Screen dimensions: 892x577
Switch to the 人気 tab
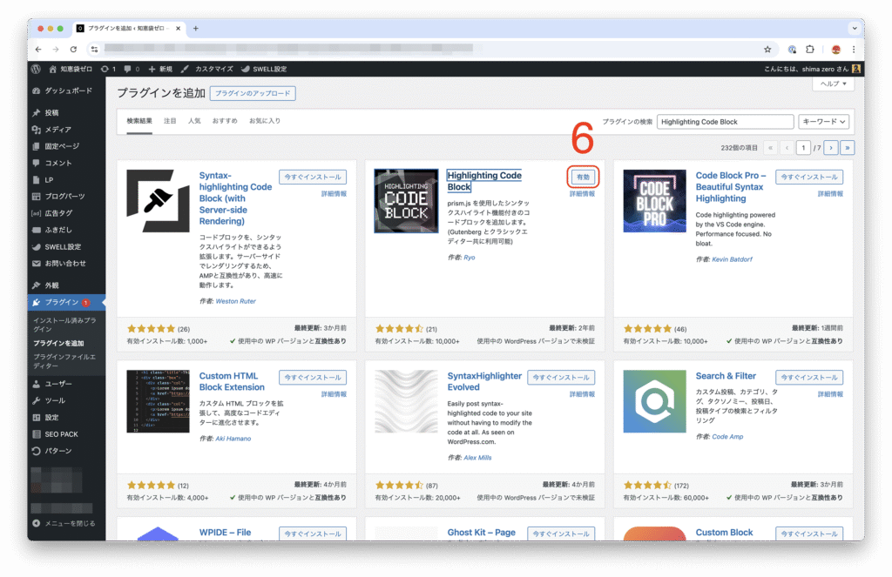point(194,121)
